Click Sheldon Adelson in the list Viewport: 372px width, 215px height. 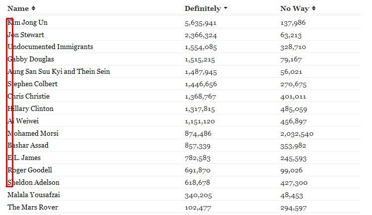tap(33, 182)
